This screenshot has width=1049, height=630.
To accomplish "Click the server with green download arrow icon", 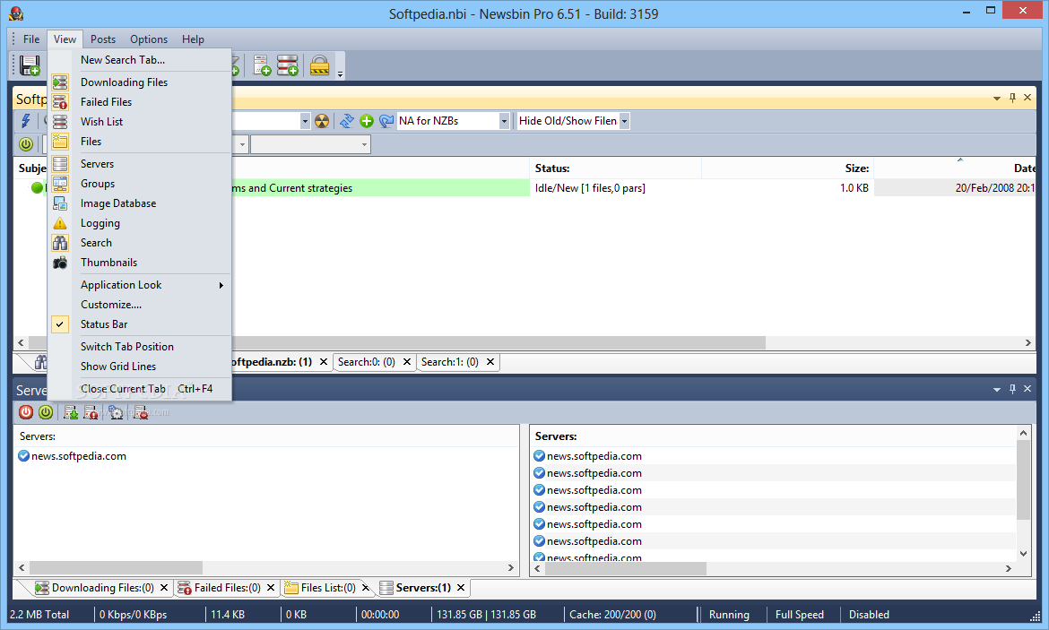I will (x=70, y=412).
